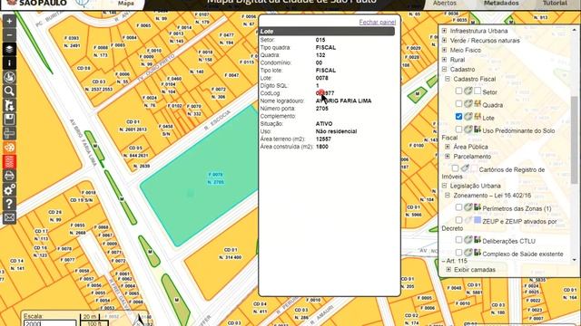Click the Escala input field

coord(50,323)
